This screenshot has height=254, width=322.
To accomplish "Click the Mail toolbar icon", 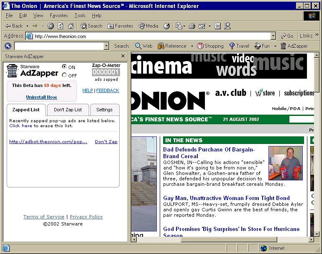I will coord(179,26).
